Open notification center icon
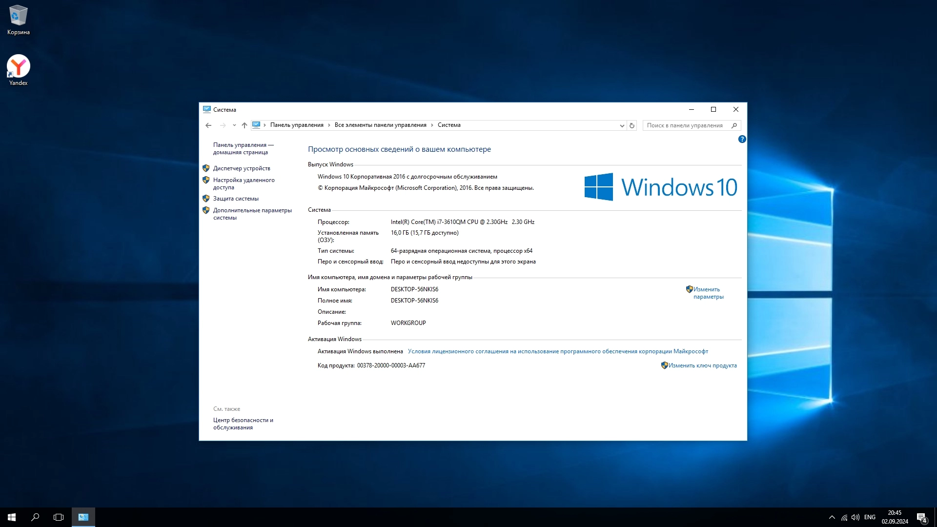 (x=921, y=517)
